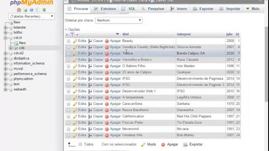This screenshot has height=151, width=269.
Task: Click New under the cdcol database
Action: [x=22, y=43]
